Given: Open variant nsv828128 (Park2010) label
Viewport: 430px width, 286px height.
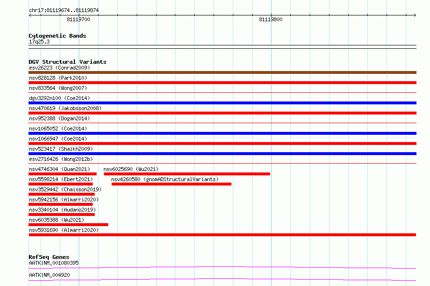Looking at the screenshot, I should tap(58, 78).
